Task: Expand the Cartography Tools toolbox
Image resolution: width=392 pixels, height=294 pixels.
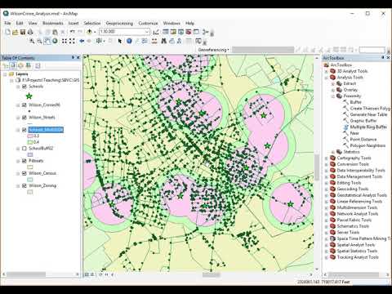Action: (327, 158)
